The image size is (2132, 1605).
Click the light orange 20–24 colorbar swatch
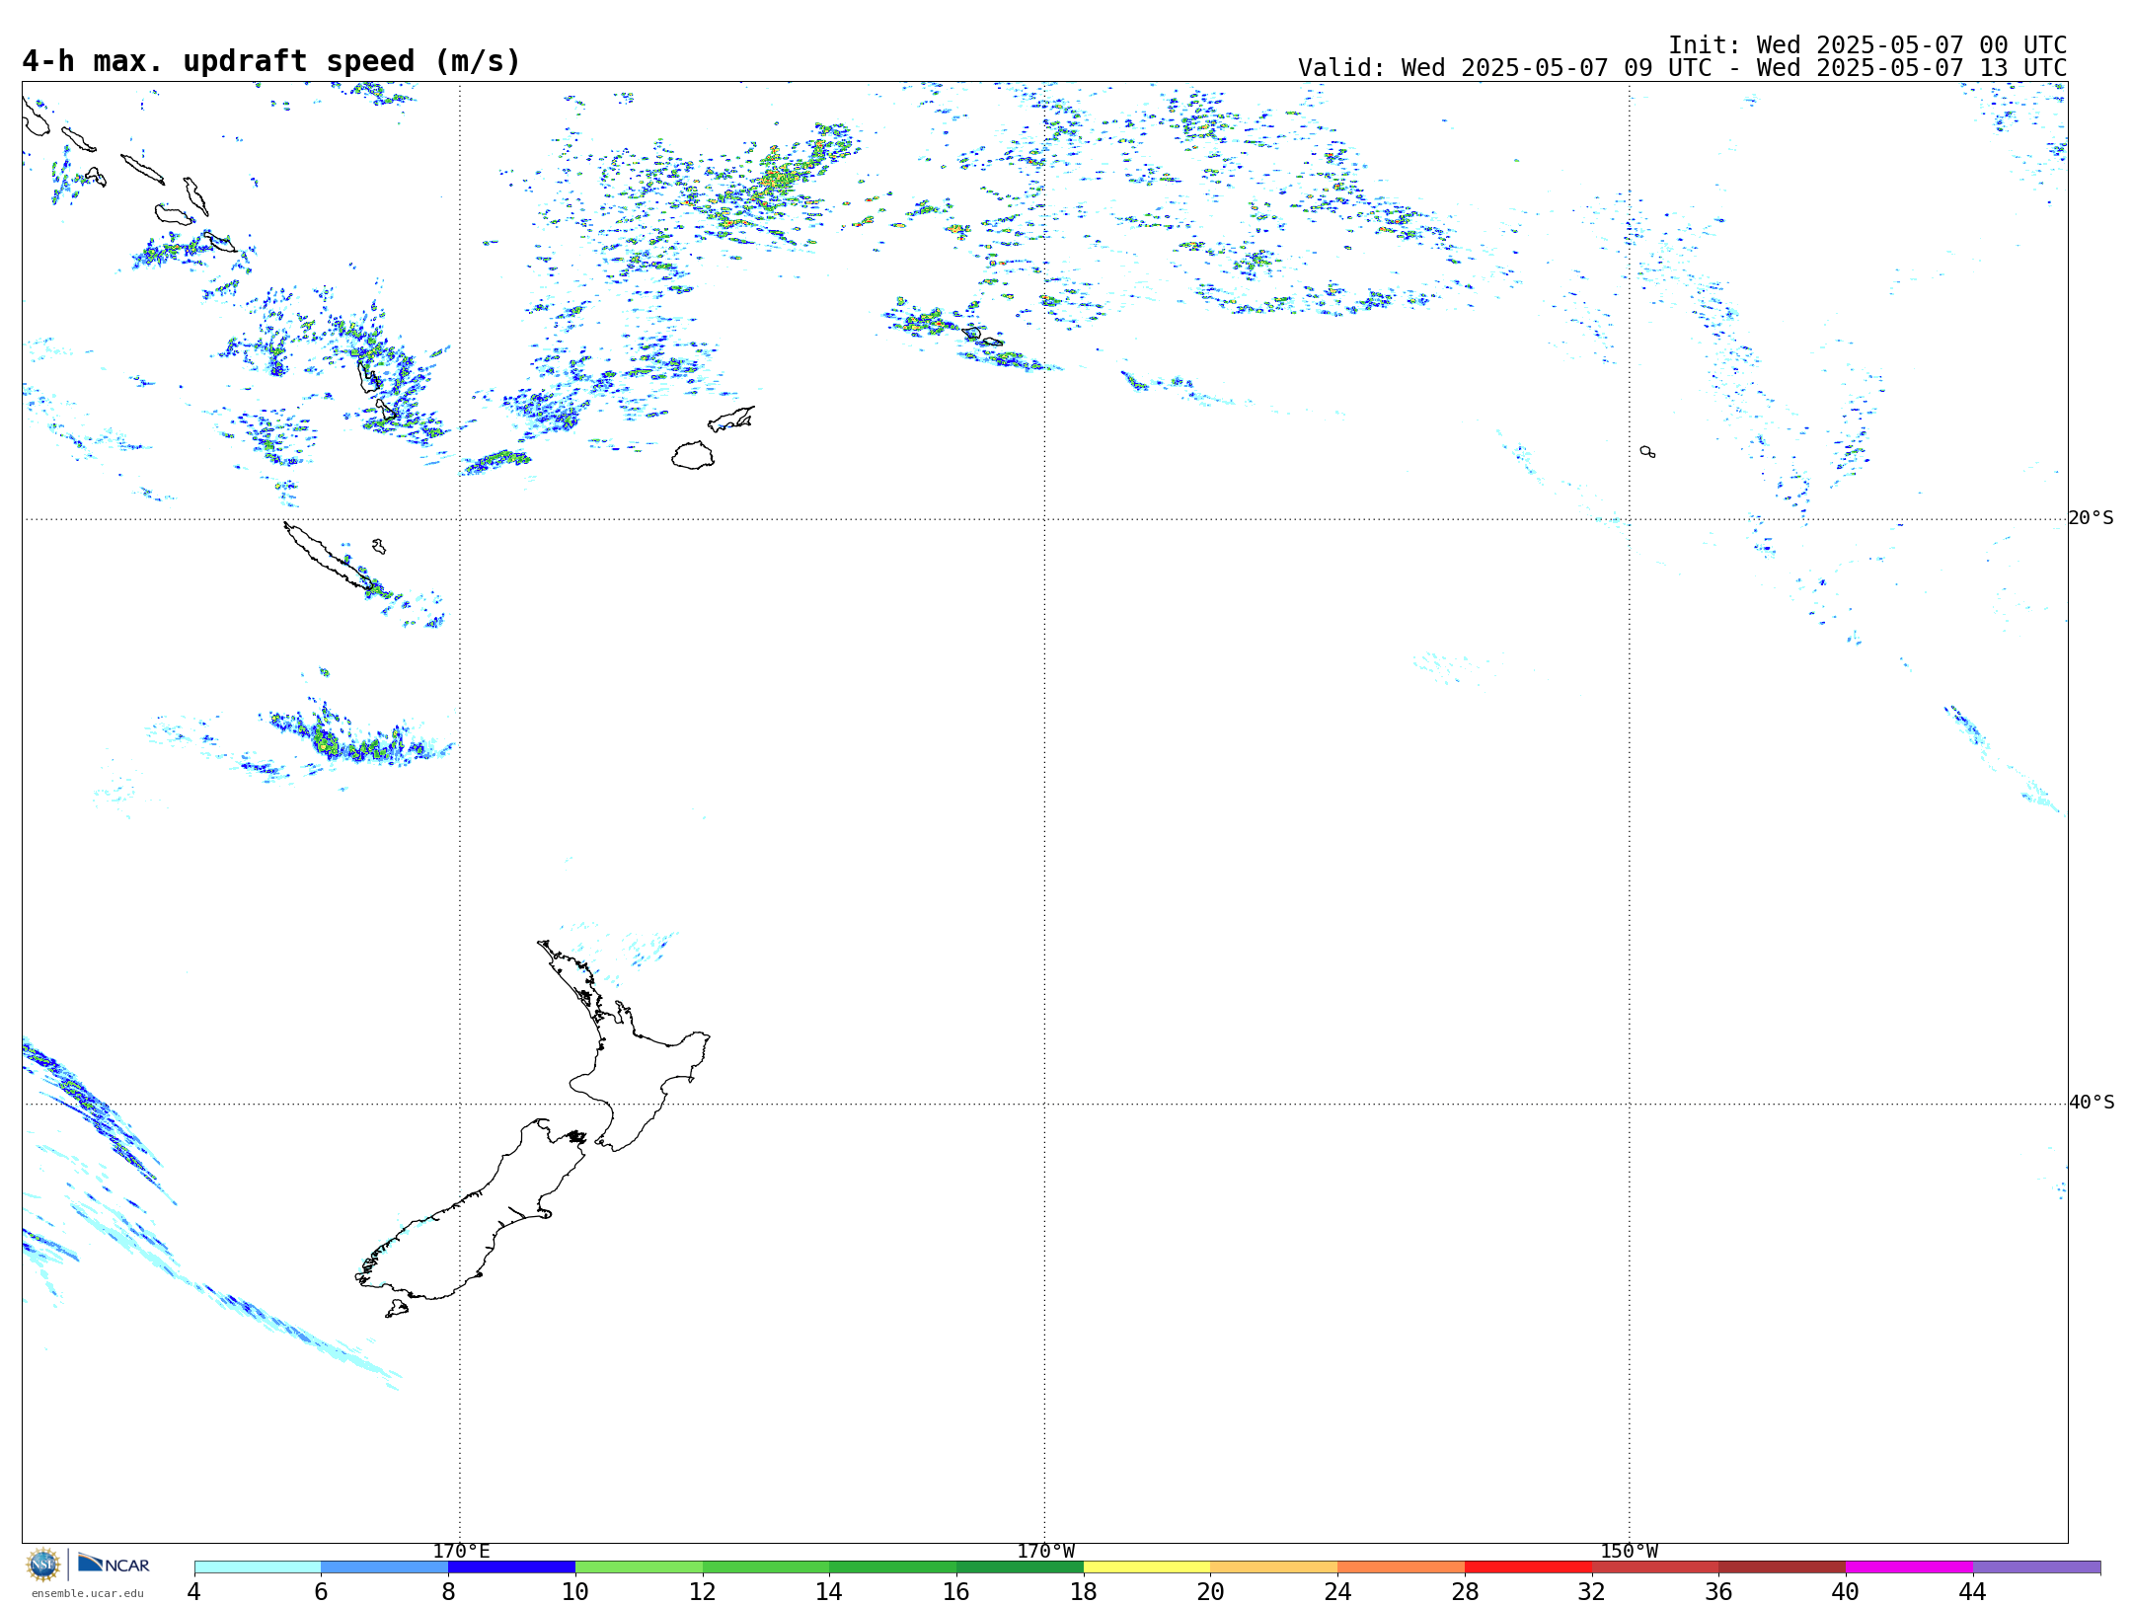coord(1274,1567)
